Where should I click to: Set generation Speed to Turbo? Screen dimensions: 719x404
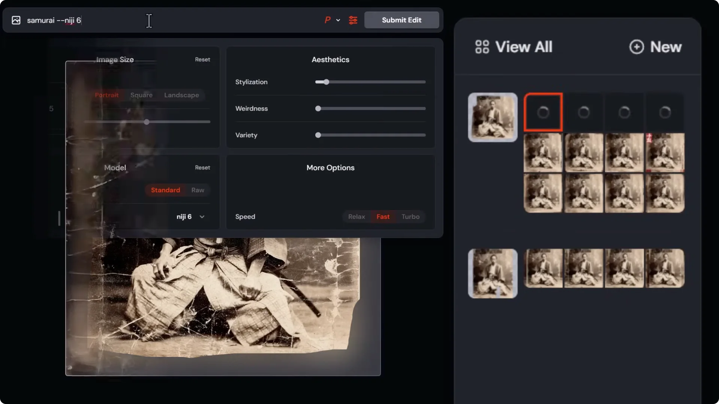coord(410,217)
